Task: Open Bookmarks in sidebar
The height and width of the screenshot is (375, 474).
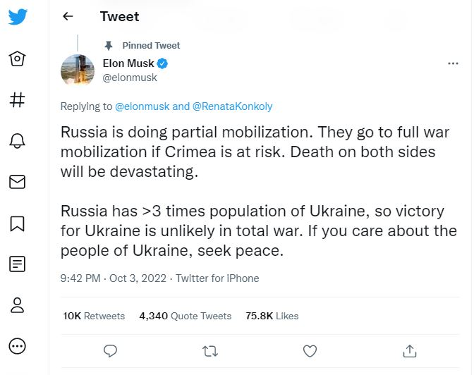Action: point(18,223)
